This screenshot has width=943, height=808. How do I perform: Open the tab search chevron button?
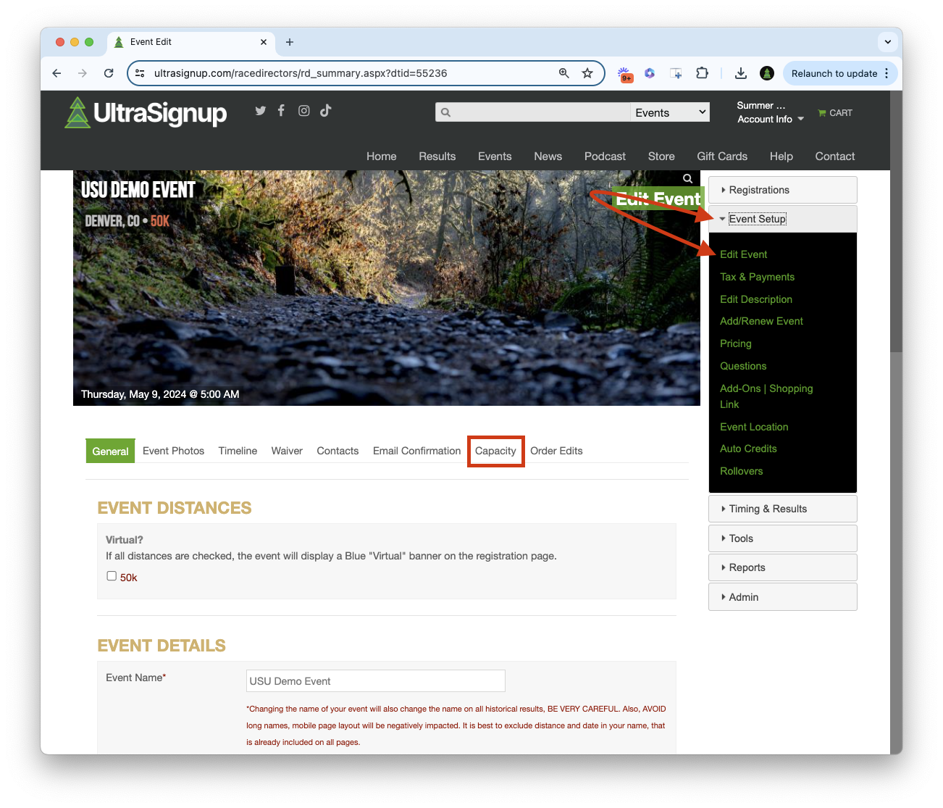888,42
